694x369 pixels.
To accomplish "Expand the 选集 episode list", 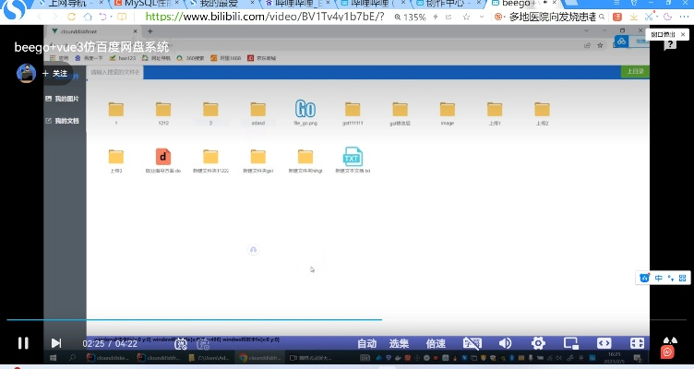I will click(400, 343).
